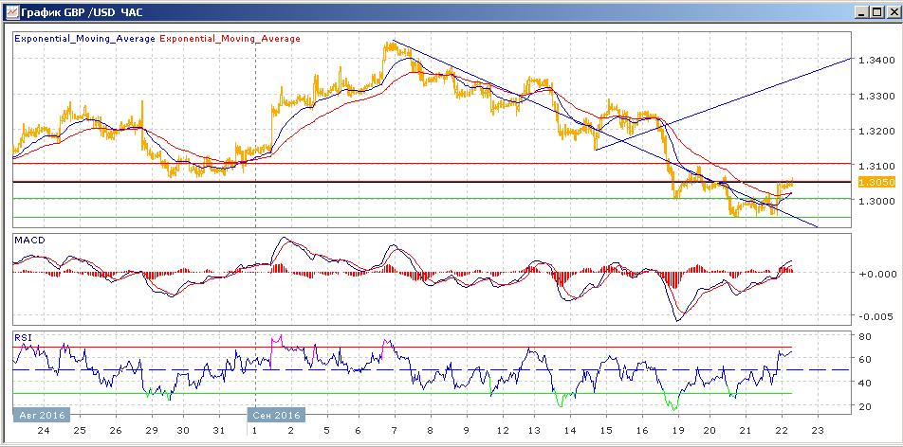The image size is (903, 447).
Task: Click the orange 1.3050 current price tag
Action: point(871,182)
